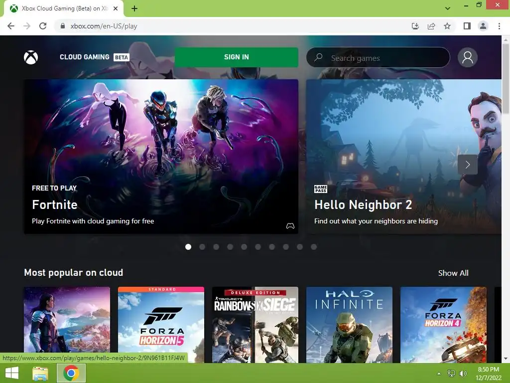The width and height of the screenshot is (510, 383).
Task: Click the lock icon in address bar
Action: point(63,26)
